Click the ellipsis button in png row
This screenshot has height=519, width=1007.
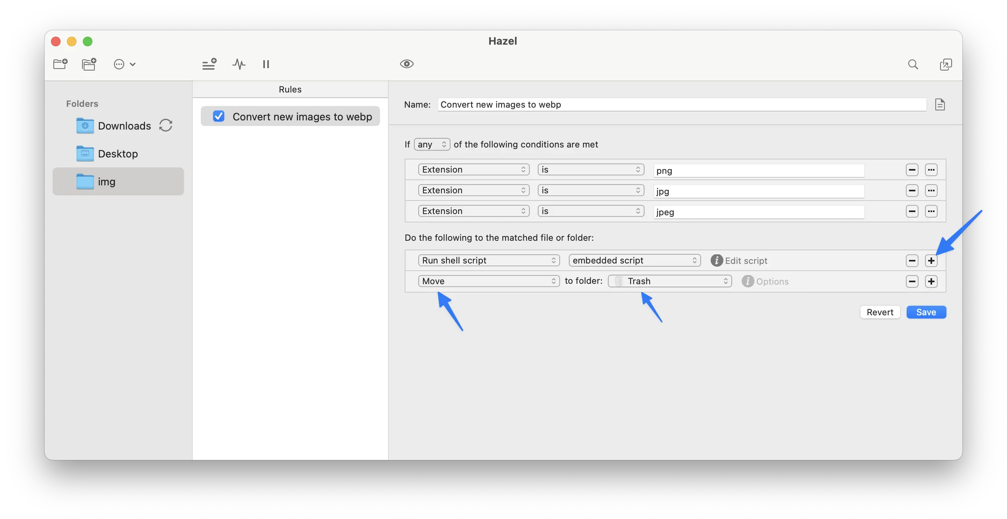click(931, 170)
